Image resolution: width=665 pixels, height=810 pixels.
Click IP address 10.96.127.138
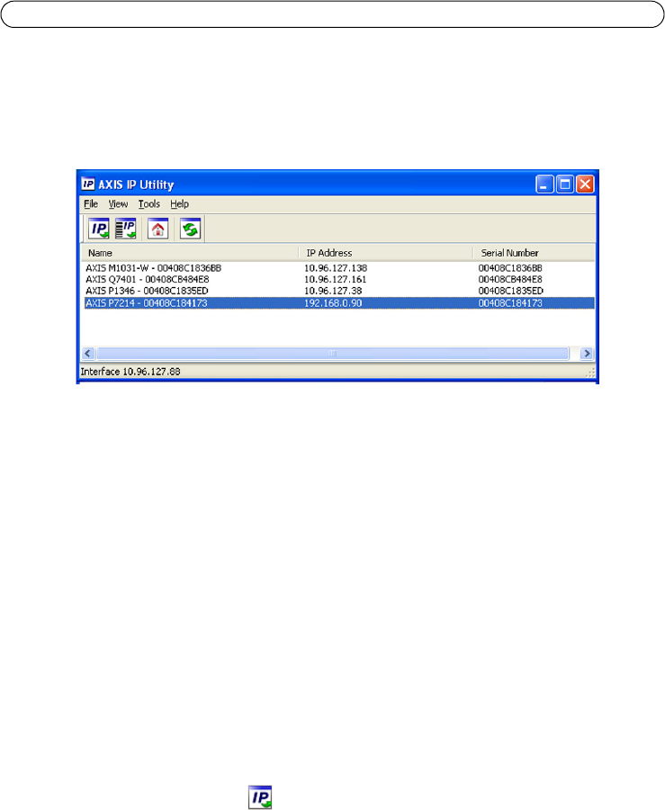click(336, 268)
